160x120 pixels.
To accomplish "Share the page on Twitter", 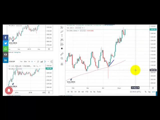I will 5,43.
